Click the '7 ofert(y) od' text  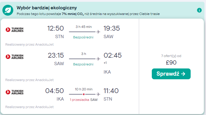click(171, 56)
